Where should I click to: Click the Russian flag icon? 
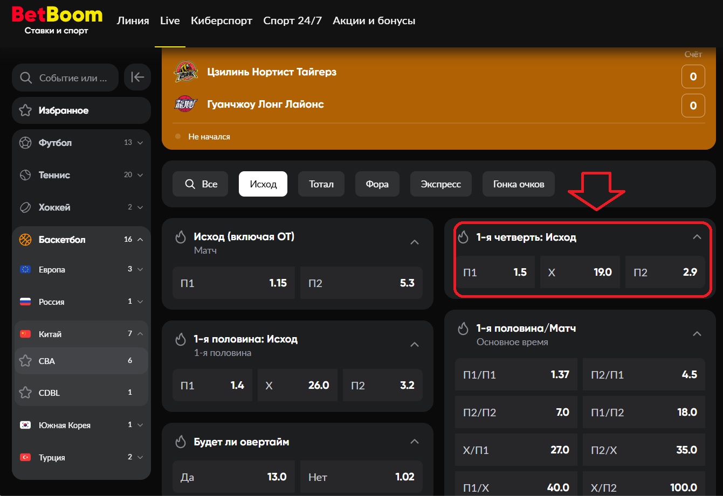pyautogui.click(x=25, y=302)
